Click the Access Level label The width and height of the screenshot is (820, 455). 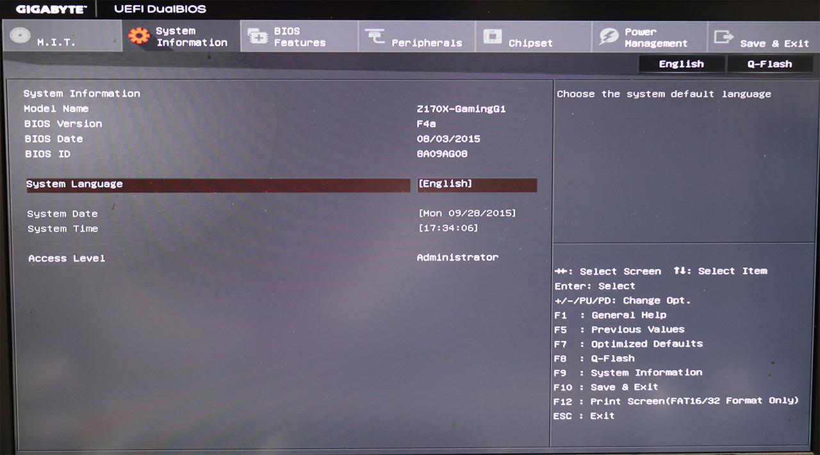(67, 258)
